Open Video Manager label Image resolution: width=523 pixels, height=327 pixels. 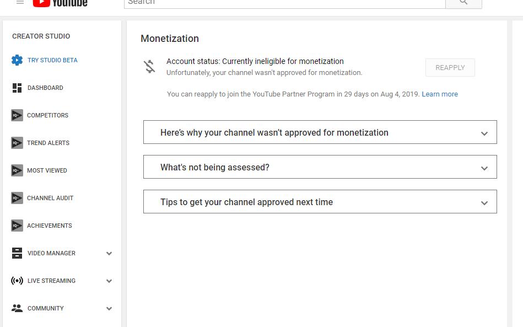[51, 253]
